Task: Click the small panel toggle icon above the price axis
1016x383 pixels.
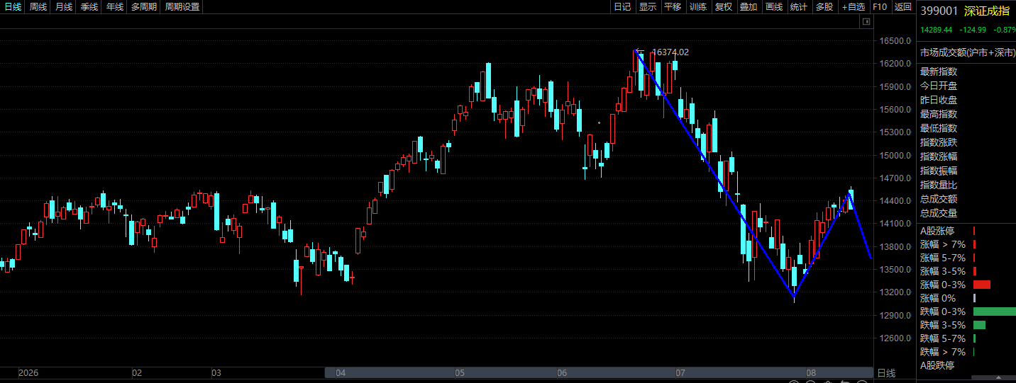Action: tap(866, 22)
